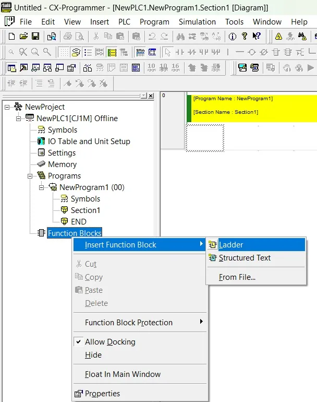Open a project with the folder icon

coord(23,36)
